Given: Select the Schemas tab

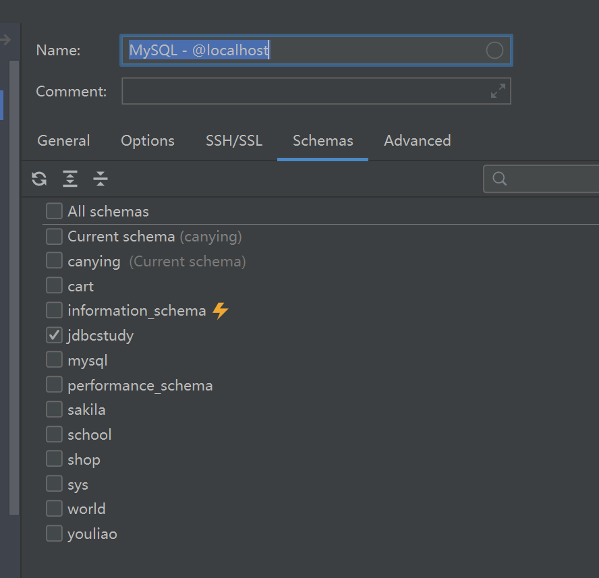Looking at the screenshot, I should 323,141.
